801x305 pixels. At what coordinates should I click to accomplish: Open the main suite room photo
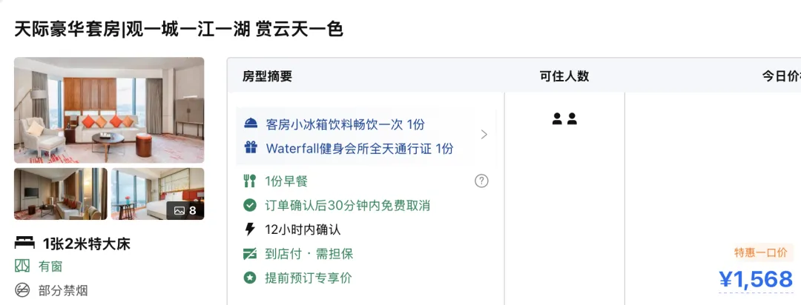click(x=109, y=110)
